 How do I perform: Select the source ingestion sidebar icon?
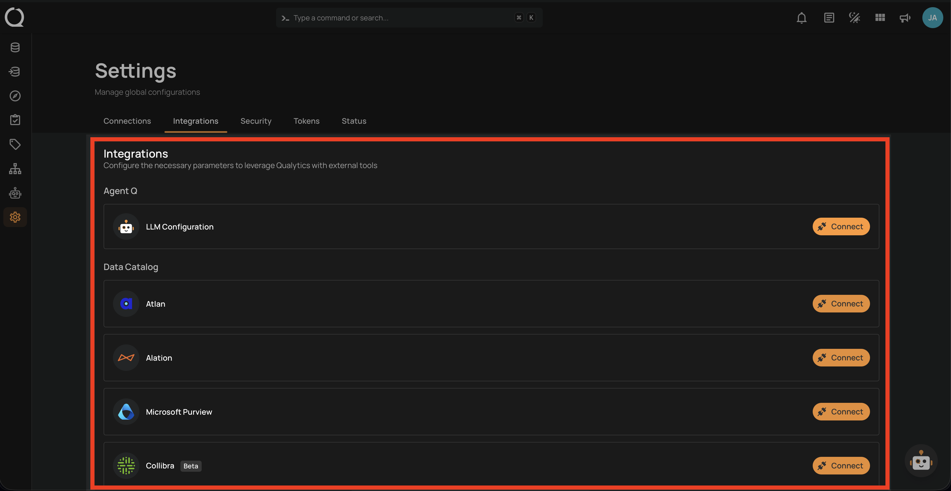point(15,72)
